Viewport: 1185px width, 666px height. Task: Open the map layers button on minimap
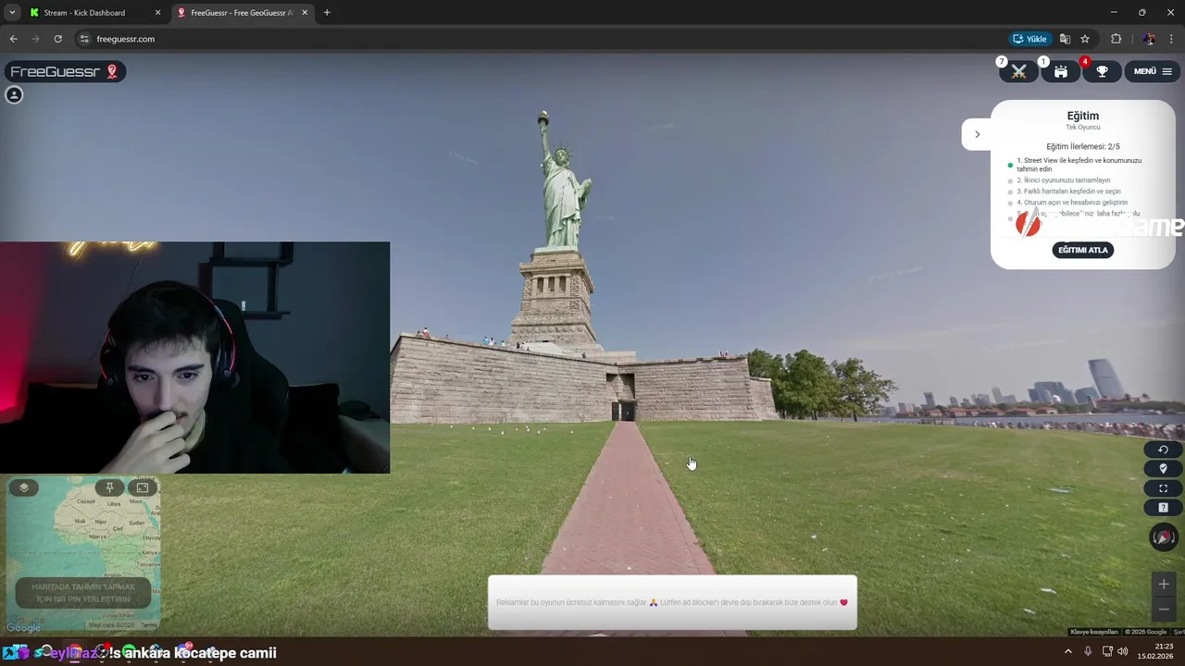point(24,487)
